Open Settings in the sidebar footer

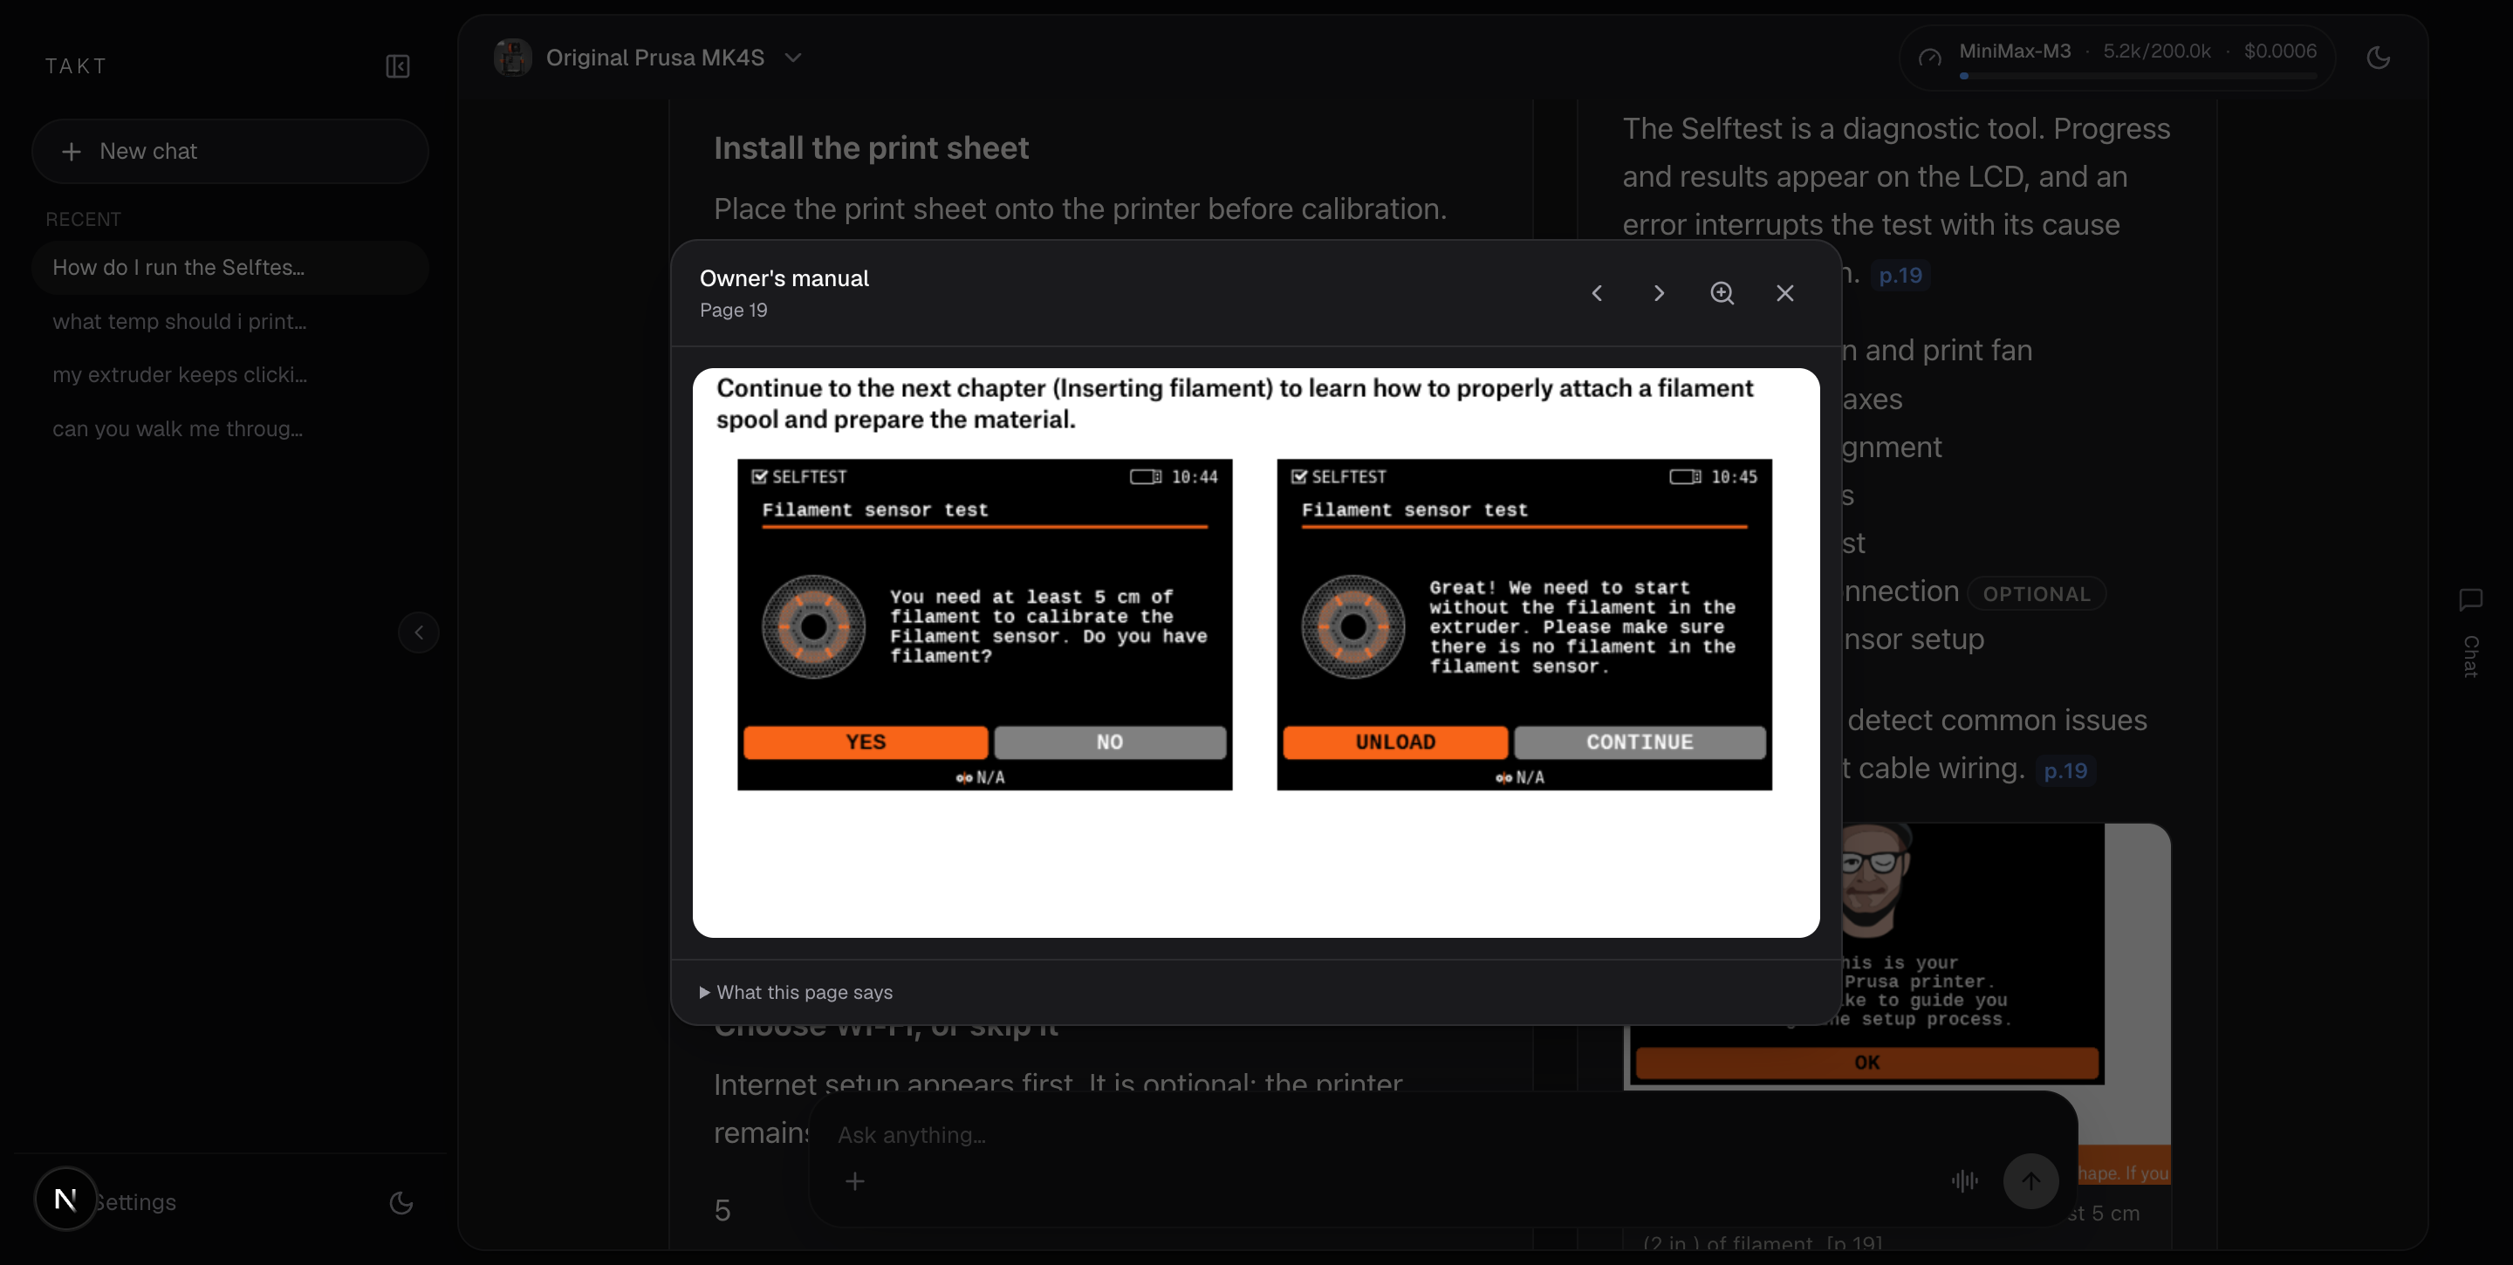pyautogui.click(x=135, y=1201)
